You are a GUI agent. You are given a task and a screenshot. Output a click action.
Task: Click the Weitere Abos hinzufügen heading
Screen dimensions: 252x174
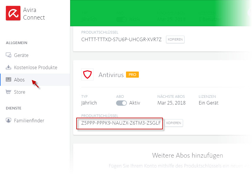click(188, 155)
